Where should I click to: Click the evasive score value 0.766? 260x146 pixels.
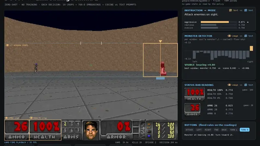pyautogui.click(x=241, y=28)
